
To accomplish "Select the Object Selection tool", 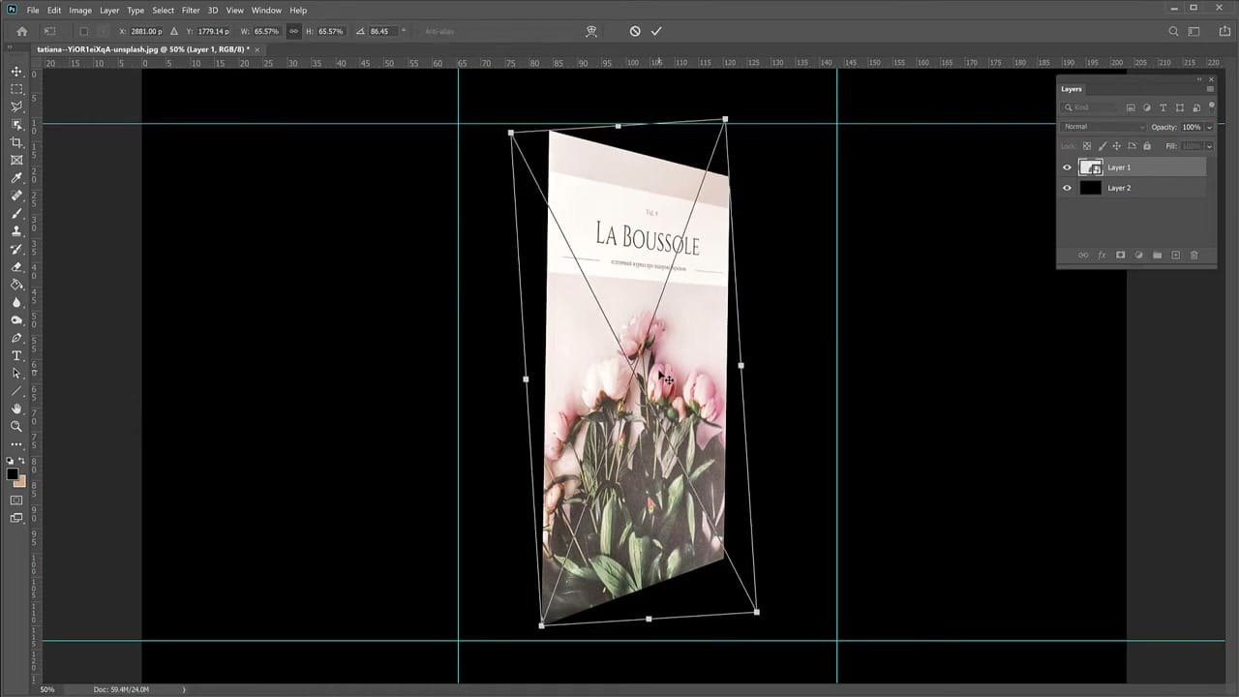I will (x=16, y=125).
